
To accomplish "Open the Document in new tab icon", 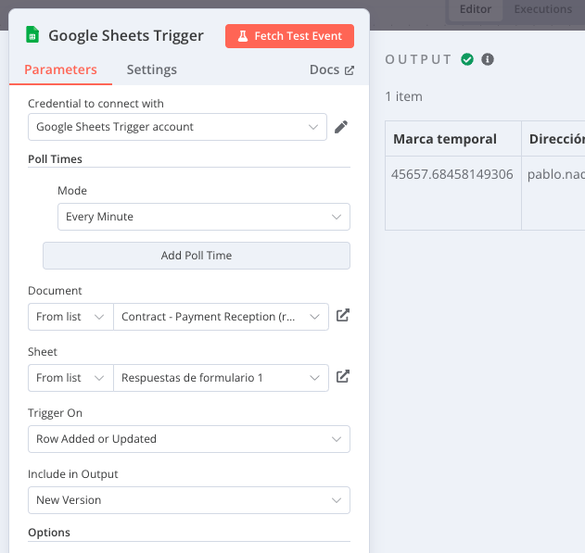I will pyautogui.click(x=342, y=315).
